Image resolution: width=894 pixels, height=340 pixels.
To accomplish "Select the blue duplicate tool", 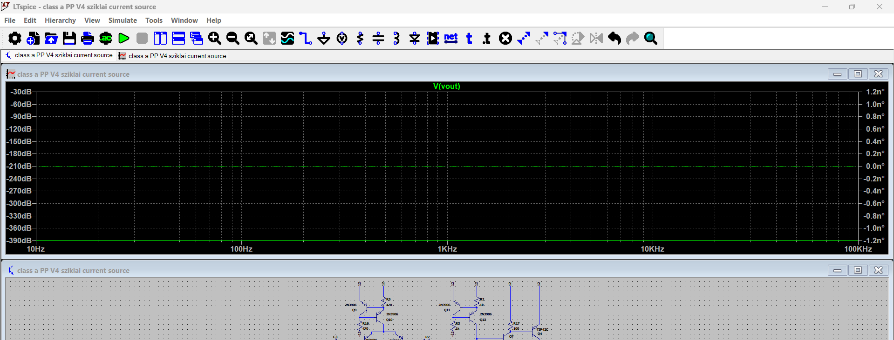I will point(524,38).
